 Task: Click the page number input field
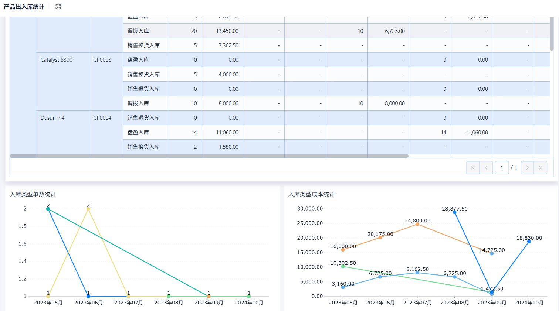(x=502, y=168)
